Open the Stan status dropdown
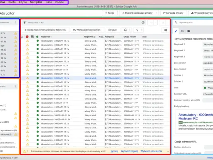Screen dimensions: 213x160 click(208, 88)
